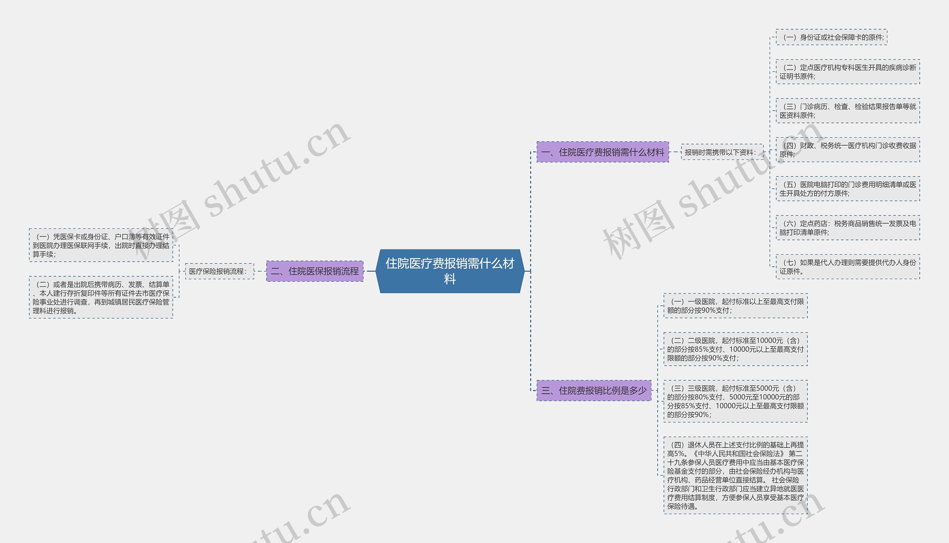Select branch 三、住院费报销比例是多少
This screenshot has height=543, width=949.
point(594,391)
